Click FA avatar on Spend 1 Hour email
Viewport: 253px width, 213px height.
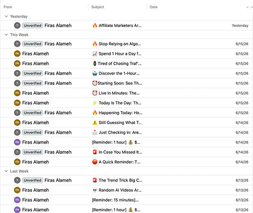tap(17, 54)
